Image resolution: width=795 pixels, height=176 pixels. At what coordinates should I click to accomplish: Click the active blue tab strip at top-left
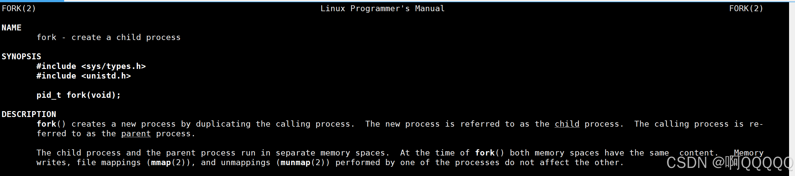click(x=32, y=1)
